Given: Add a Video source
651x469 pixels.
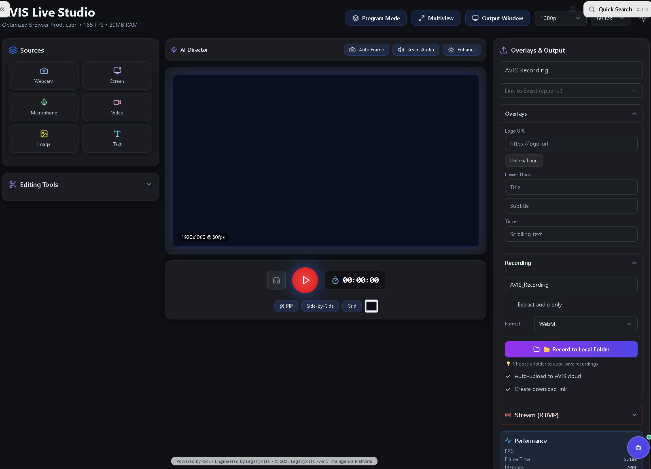Looking at the screenshot, I should (117, 107).
